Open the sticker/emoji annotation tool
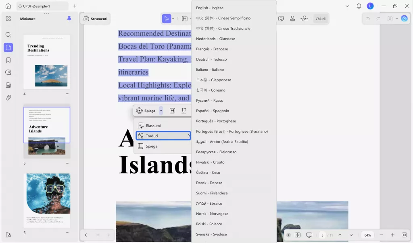This screenshot has width=413, height=243. (x=281, y=19)
